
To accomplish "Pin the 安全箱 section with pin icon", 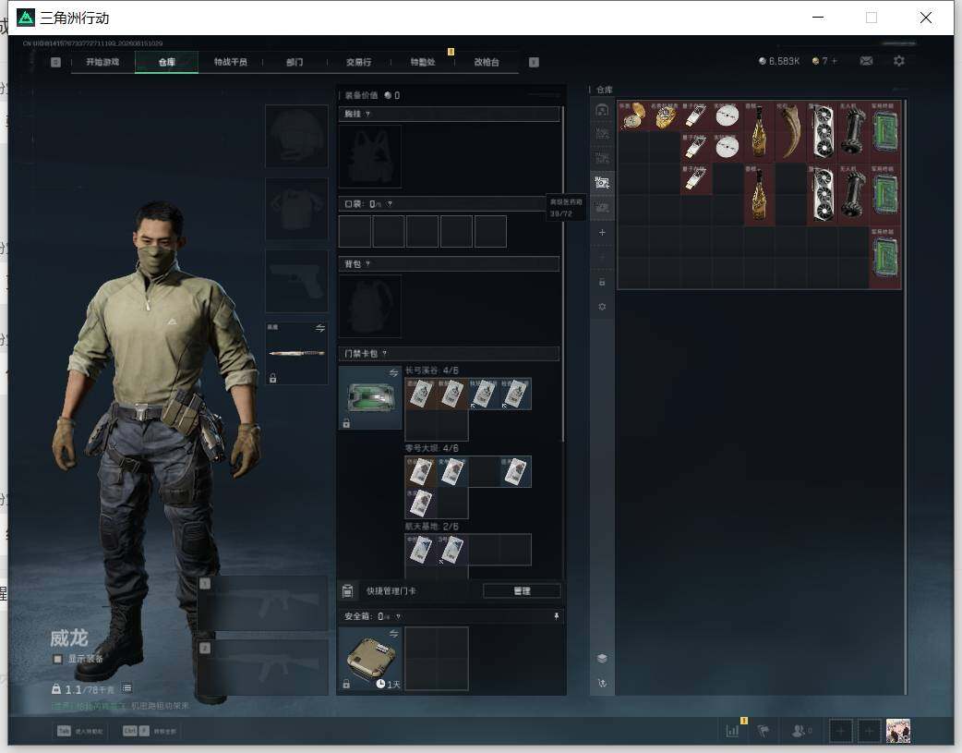I will tap(557, 616).
